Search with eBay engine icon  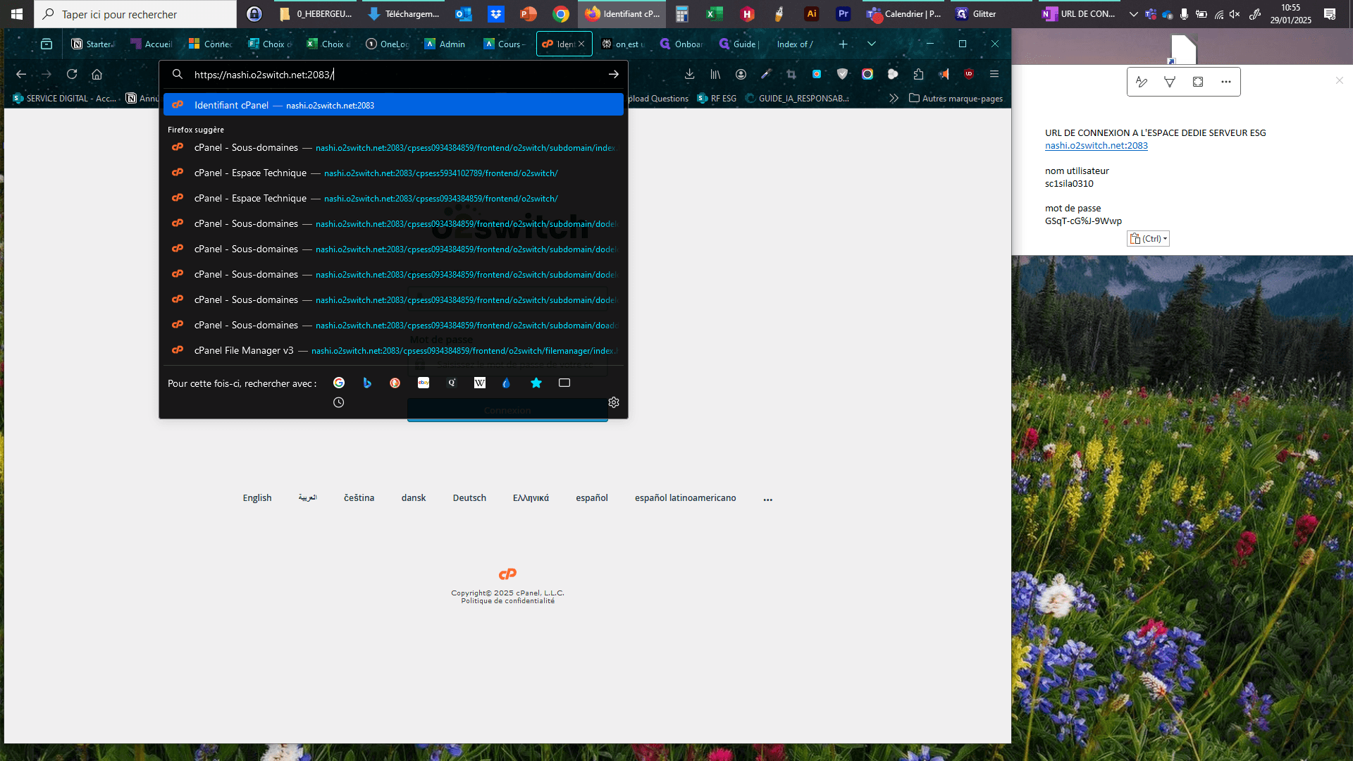pyautogui.click(x=424, y=383)
